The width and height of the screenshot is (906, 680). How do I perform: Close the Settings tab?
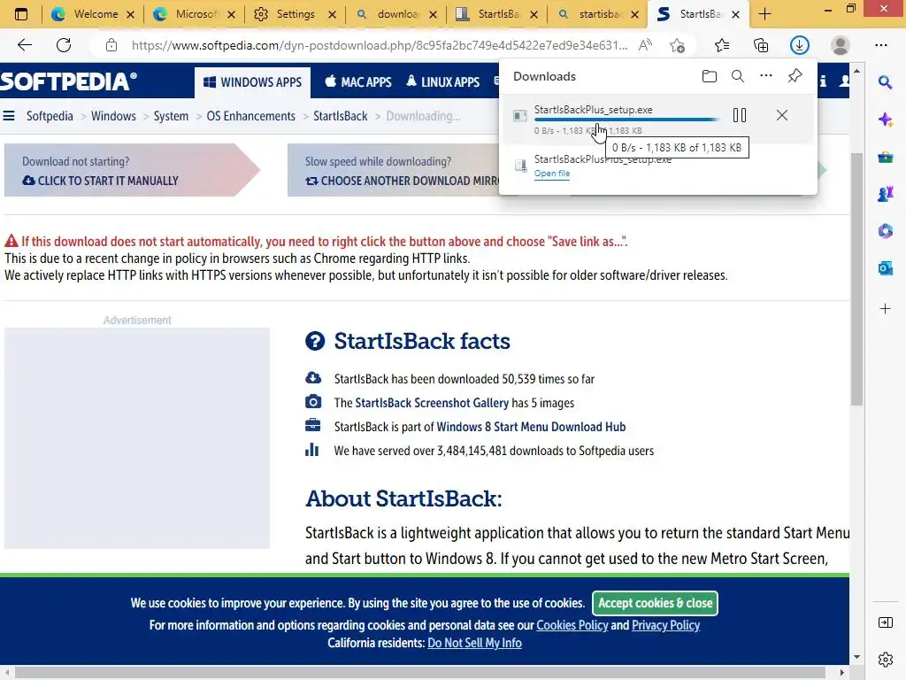(333, 14)
